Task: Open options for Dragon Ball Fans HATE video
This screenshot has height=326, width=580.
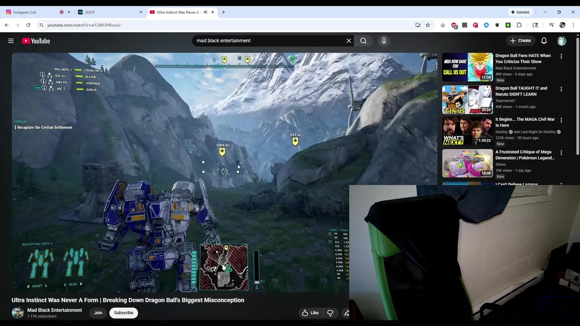Action: pos(561,57)
